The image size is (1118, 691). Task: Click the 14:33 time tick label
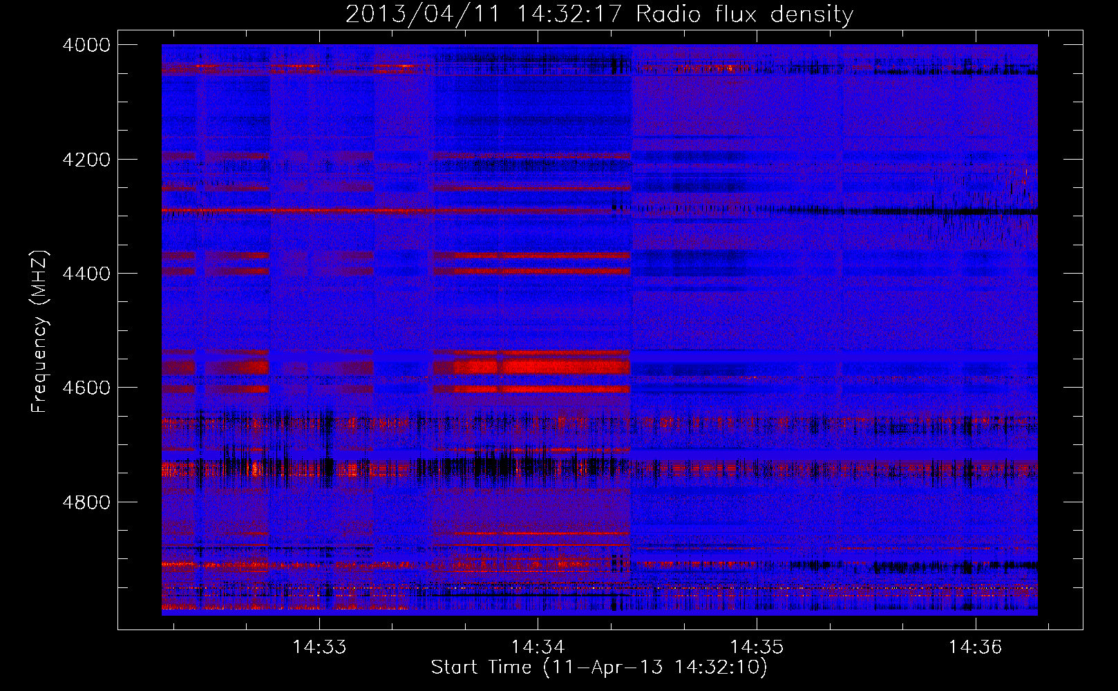point(319,647)
